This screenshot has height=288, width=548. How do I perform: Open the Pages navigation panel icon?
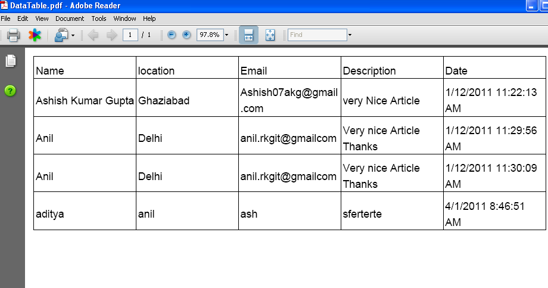click(11, 61)
